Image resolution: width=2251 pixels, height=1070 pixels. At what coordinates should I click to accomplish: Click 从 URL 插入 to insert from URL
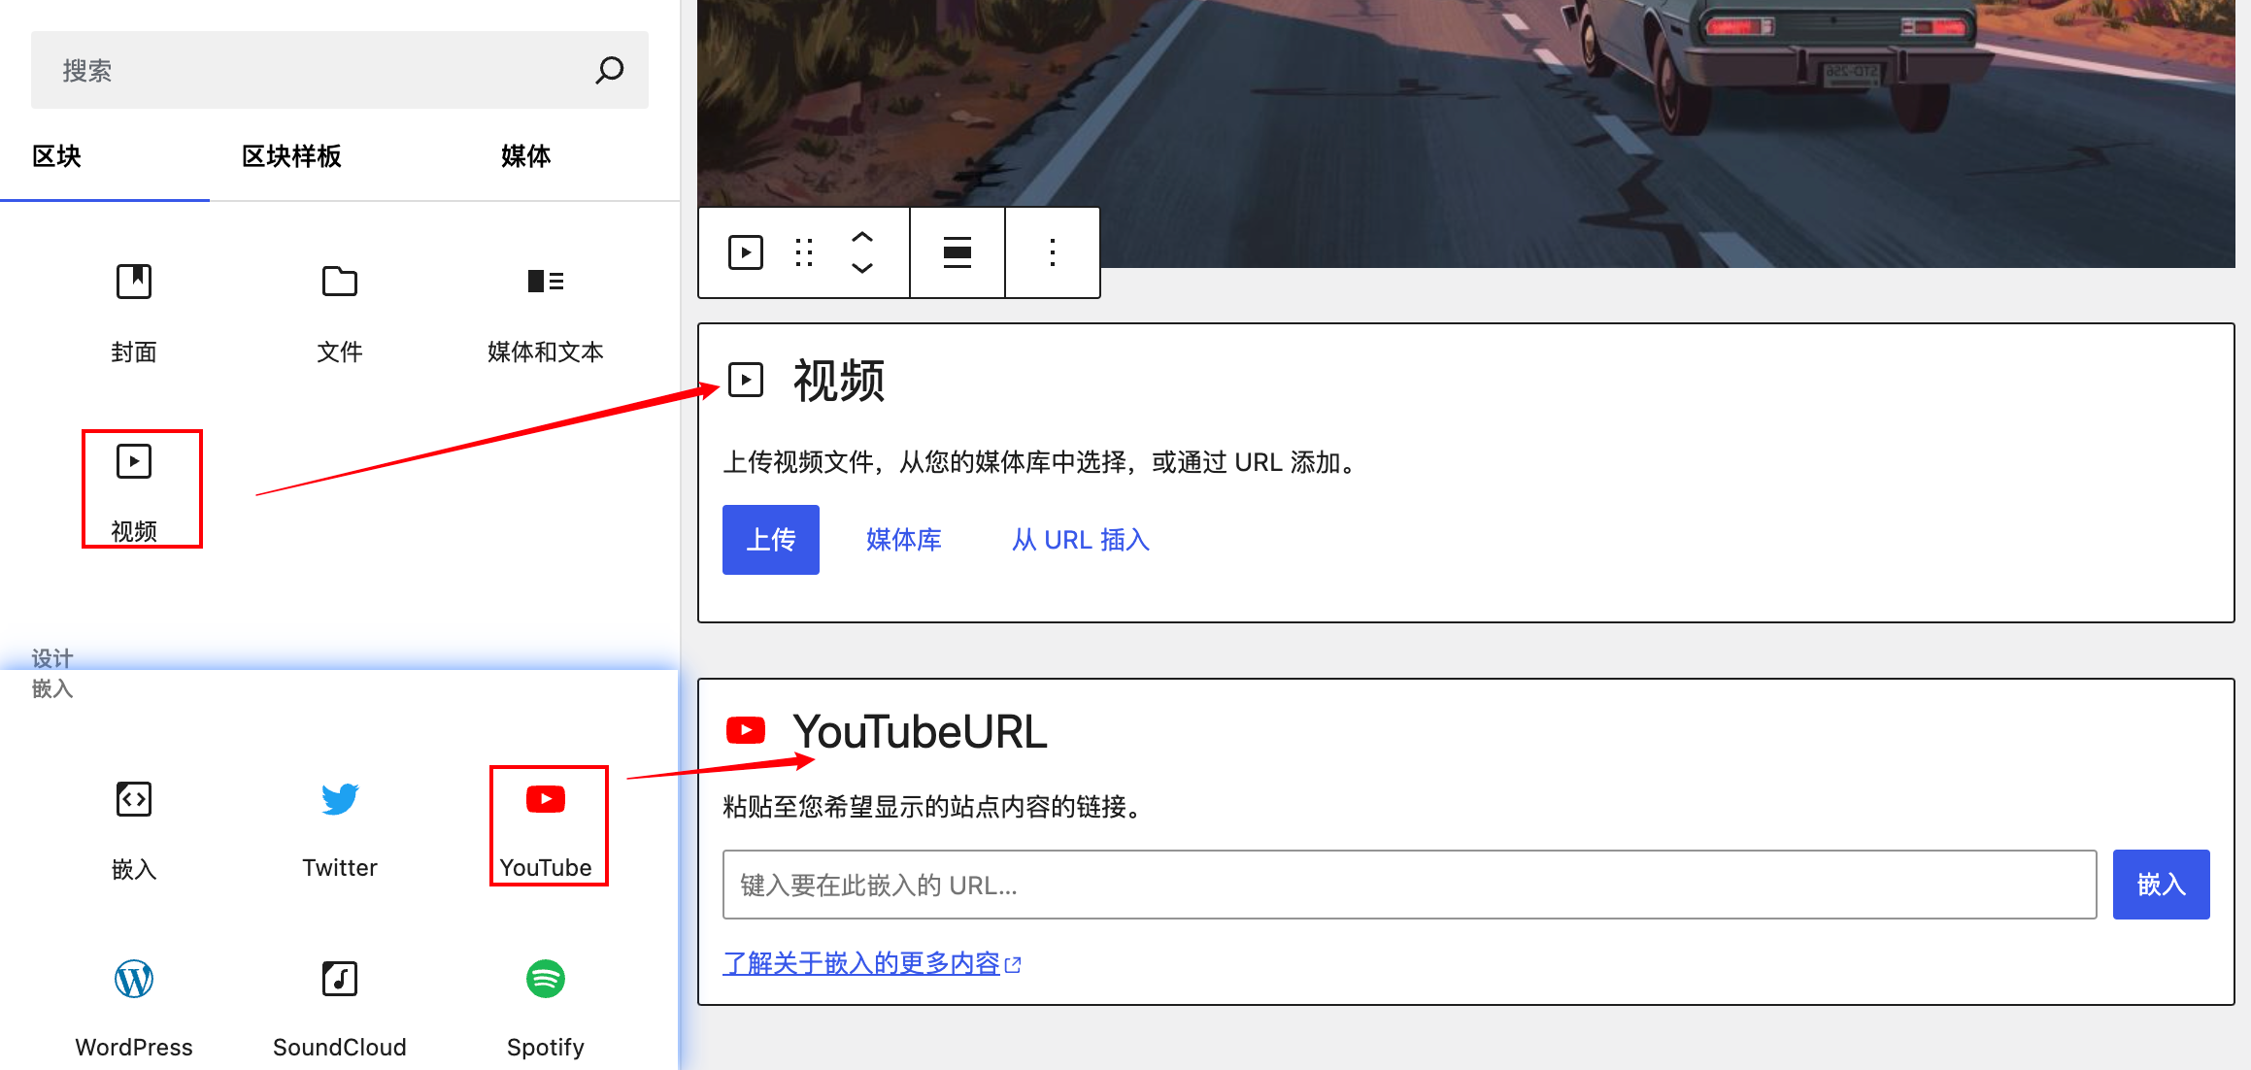coord(1081,540)
